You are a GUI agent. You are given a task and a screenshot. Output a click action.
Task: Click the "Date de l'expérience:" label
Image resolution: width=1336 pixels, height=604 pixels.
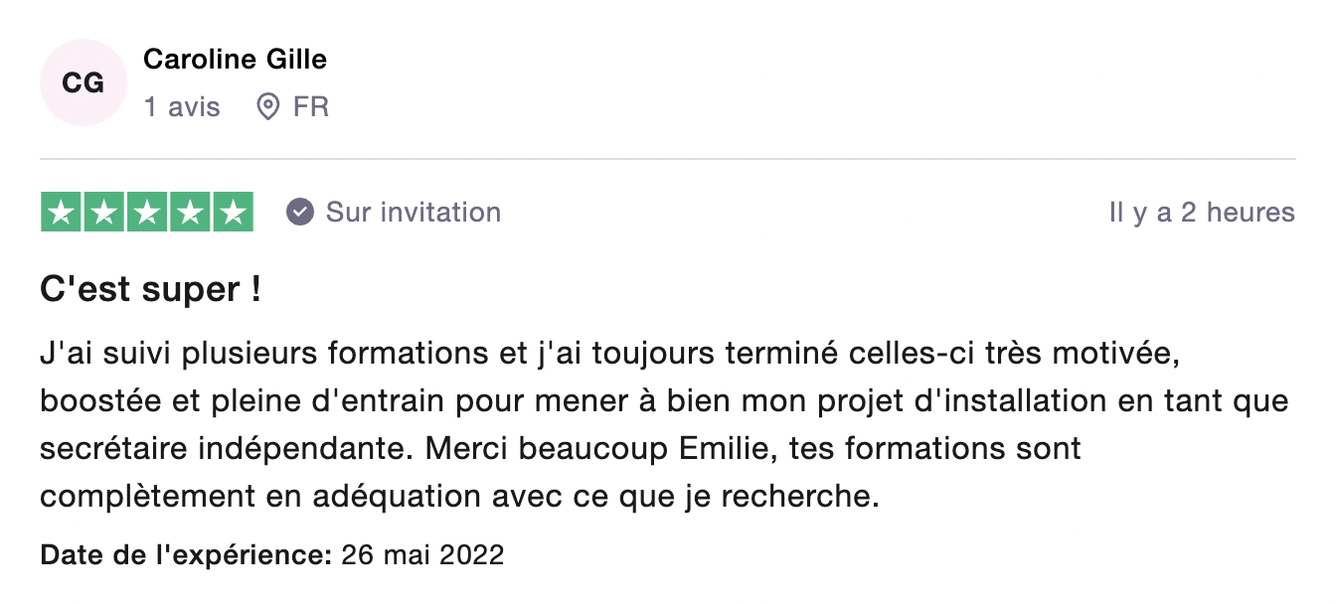(x=186, y=554)
